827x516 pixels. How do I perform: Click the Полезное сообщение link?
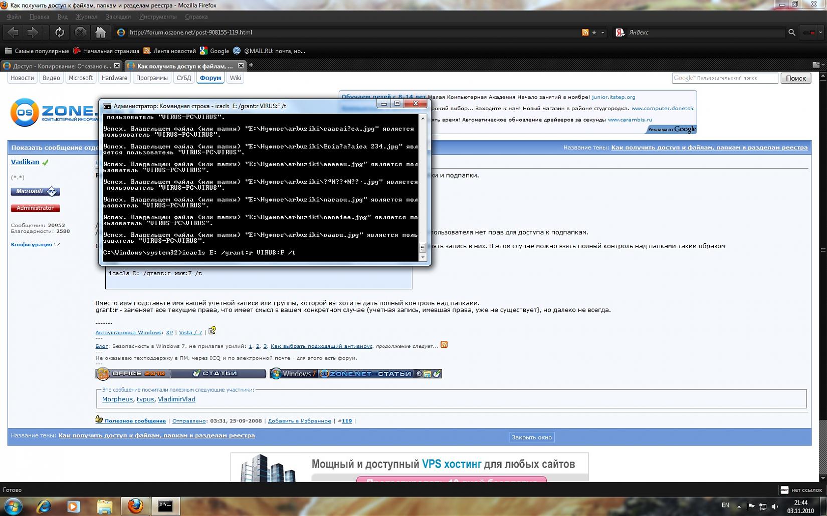135,421
